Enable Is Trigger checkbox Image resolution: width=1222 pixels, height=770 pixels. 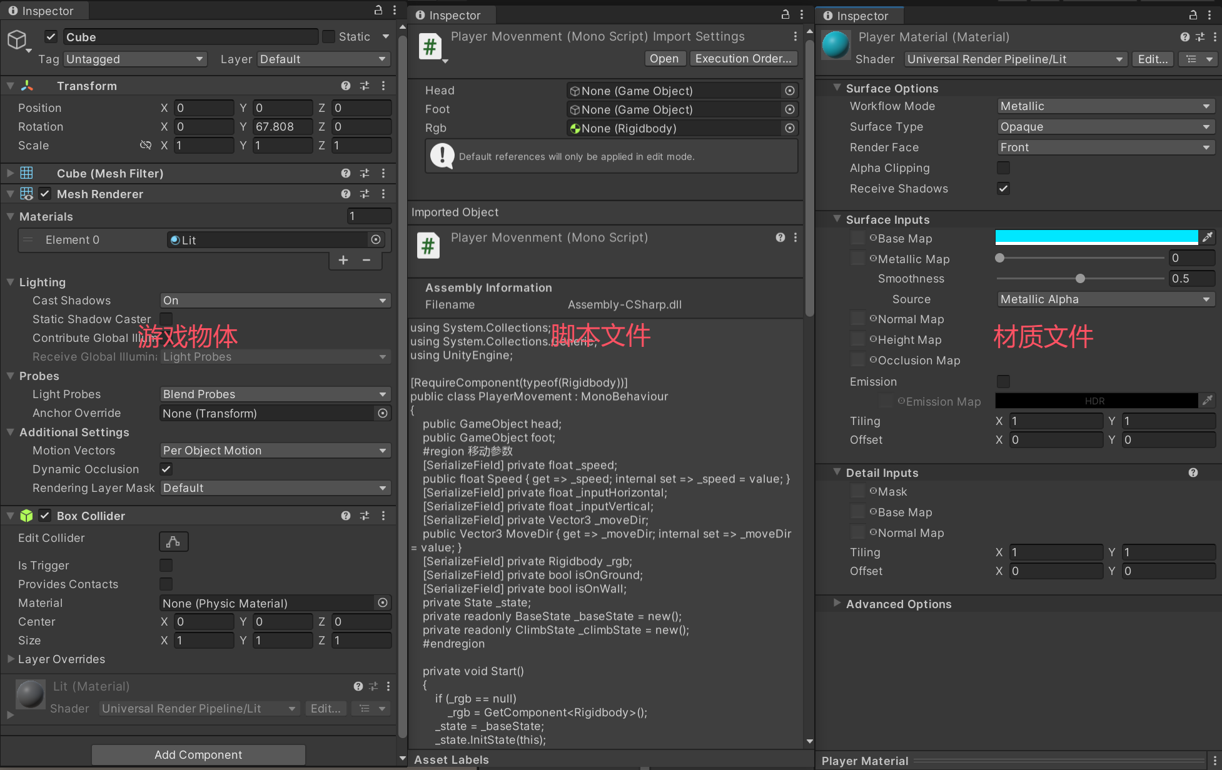tap(166, 565)
